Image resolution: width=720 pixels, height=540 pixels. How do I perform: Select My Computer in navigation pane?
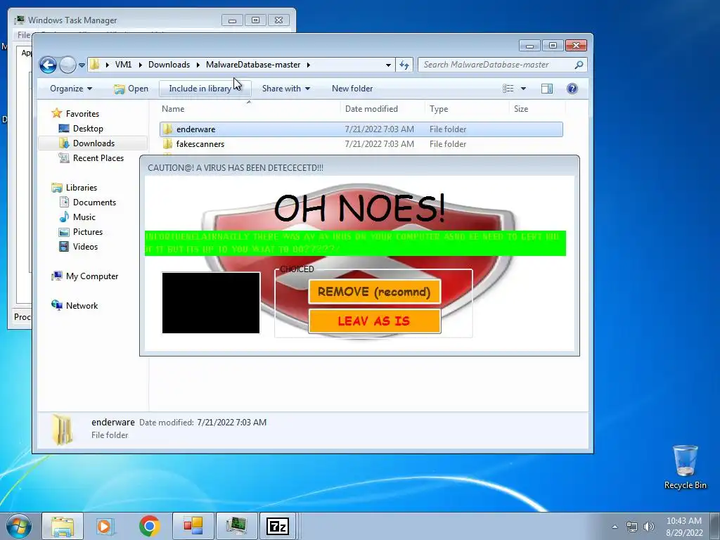92,276
